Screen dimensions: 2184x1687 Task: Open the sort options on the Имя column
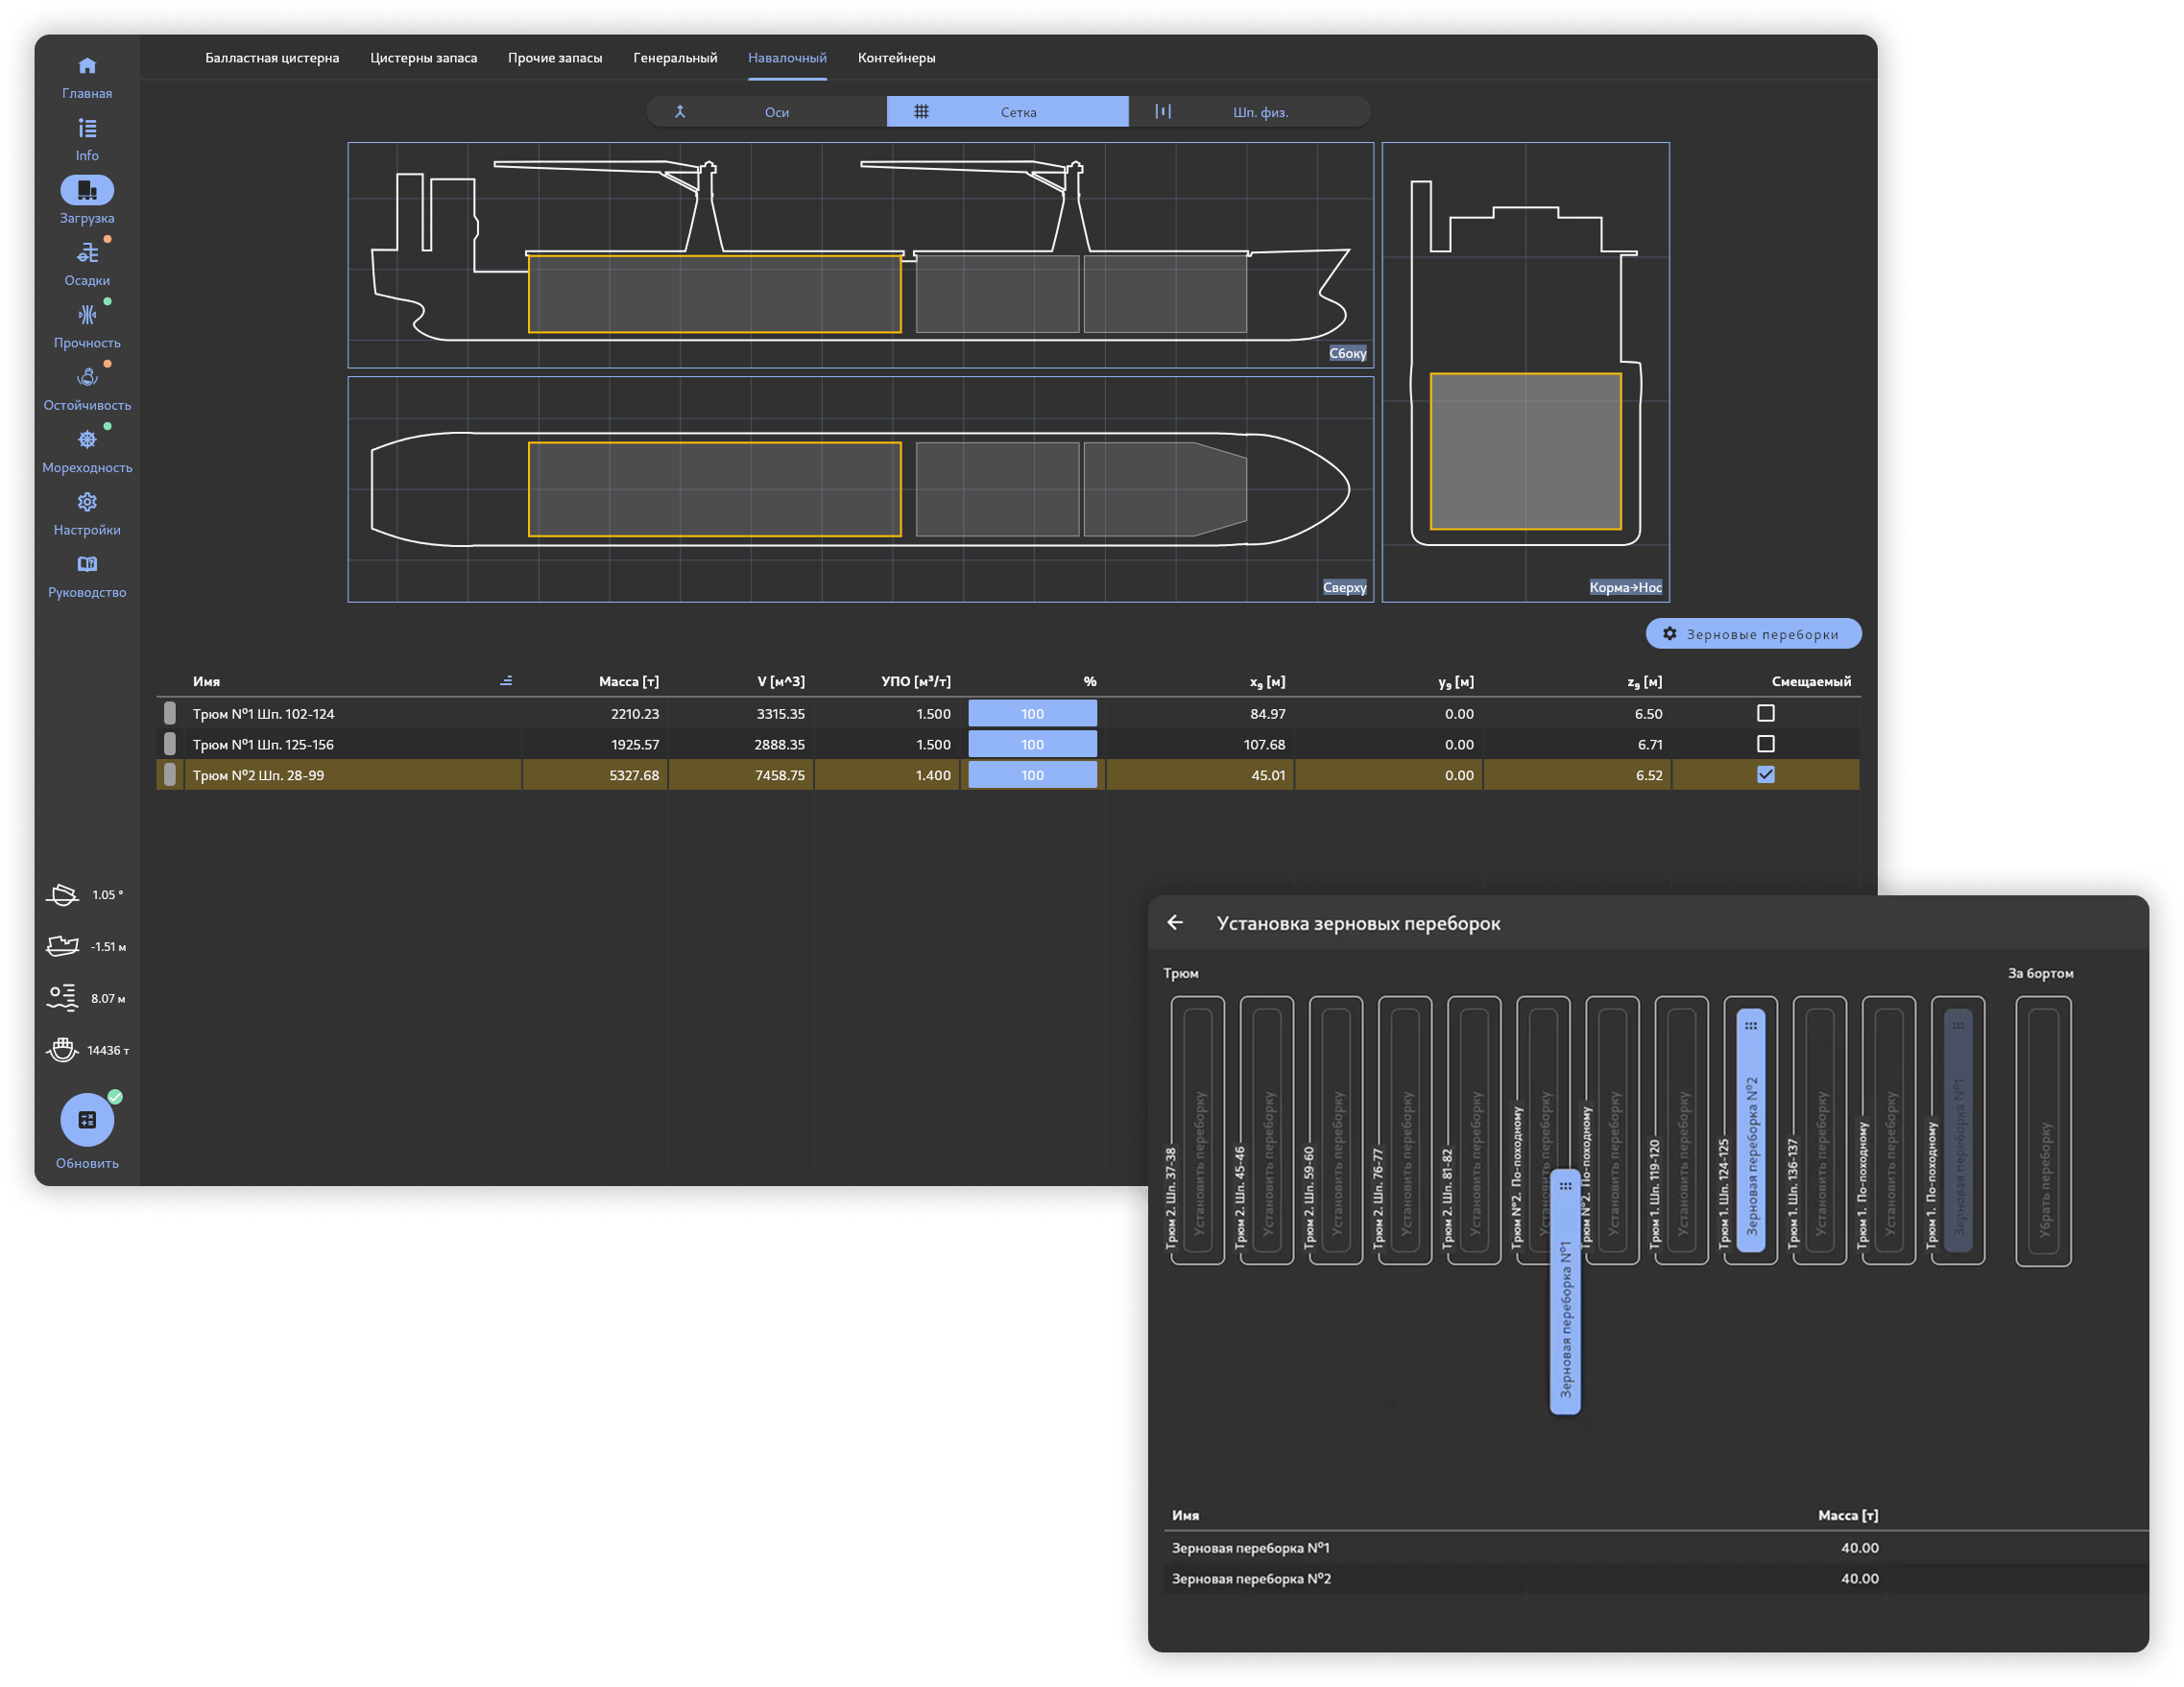(x=507, y=680)
